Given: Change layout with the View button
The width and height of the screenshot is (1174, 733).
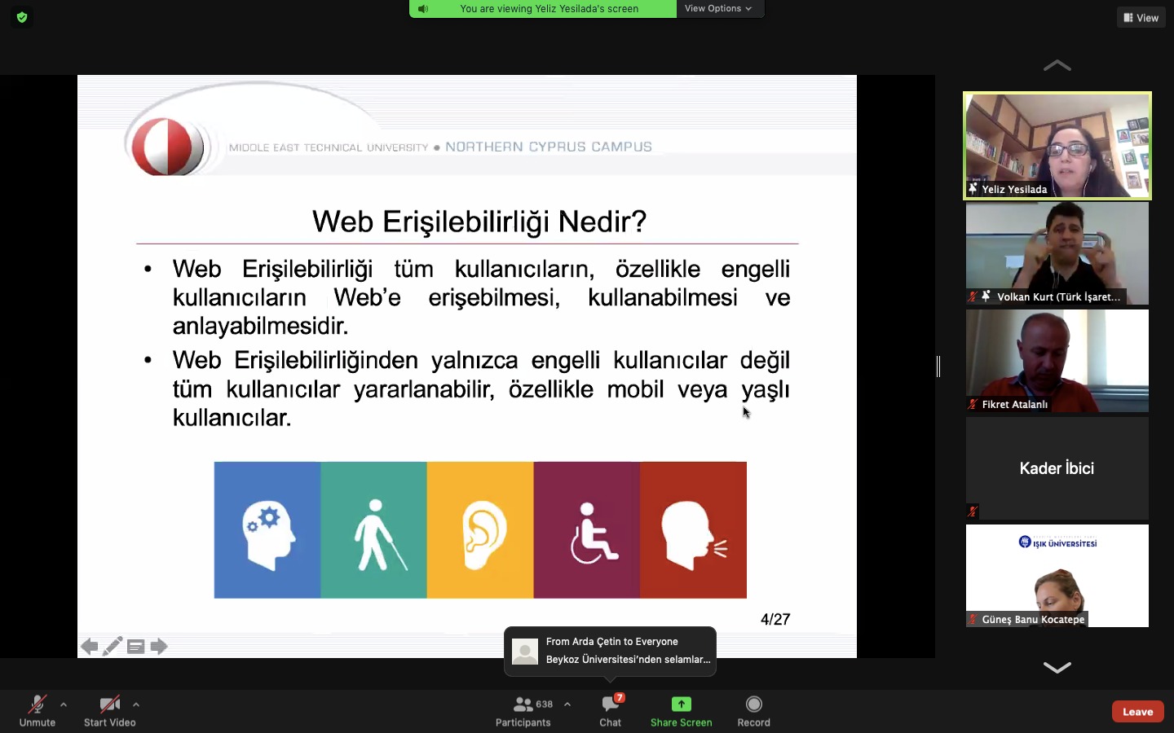Looking at the screenshot, I should 1141,17.
